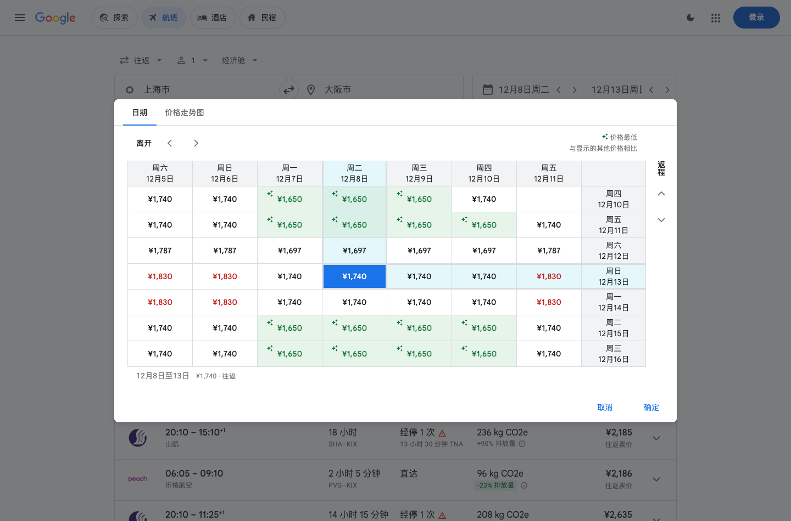The width and height of the screenshot is (791, 521).
Task: Select ¥1,697 for 12月9日 depart, 12月12日 return
Action: (419, 251)
